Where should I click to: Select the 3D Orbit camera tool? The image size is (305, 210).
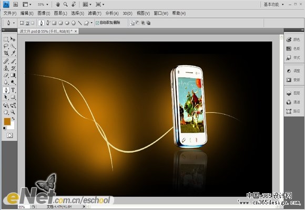(x=13, y=106)
